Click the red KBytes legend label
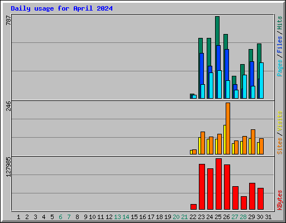Screen dimensions: 286x223 [280, 200]
